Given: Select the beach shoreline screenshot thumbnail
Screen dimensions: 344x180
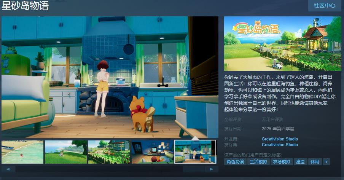Looking at the screenshot, I should [22, 152].
